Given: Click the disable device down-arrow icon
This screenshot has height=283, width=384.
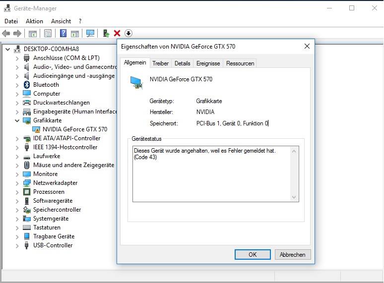Looking at the screenshot, I should click(x=128, y=33).
